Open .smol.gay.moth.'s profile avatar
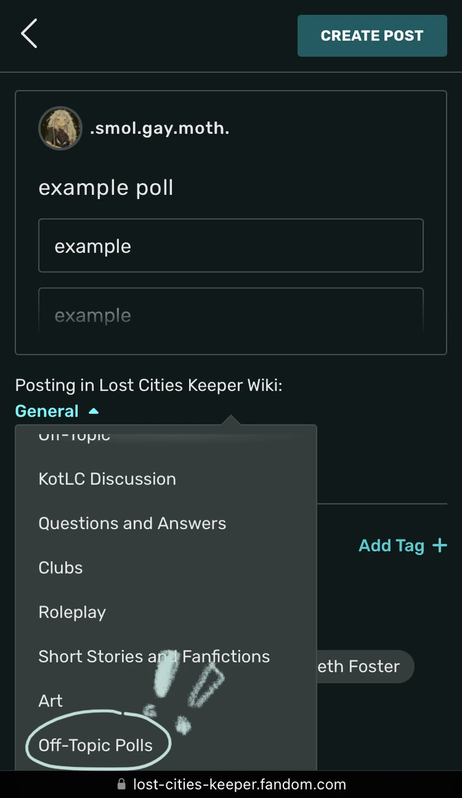462x798 pixels. point(61,128)
